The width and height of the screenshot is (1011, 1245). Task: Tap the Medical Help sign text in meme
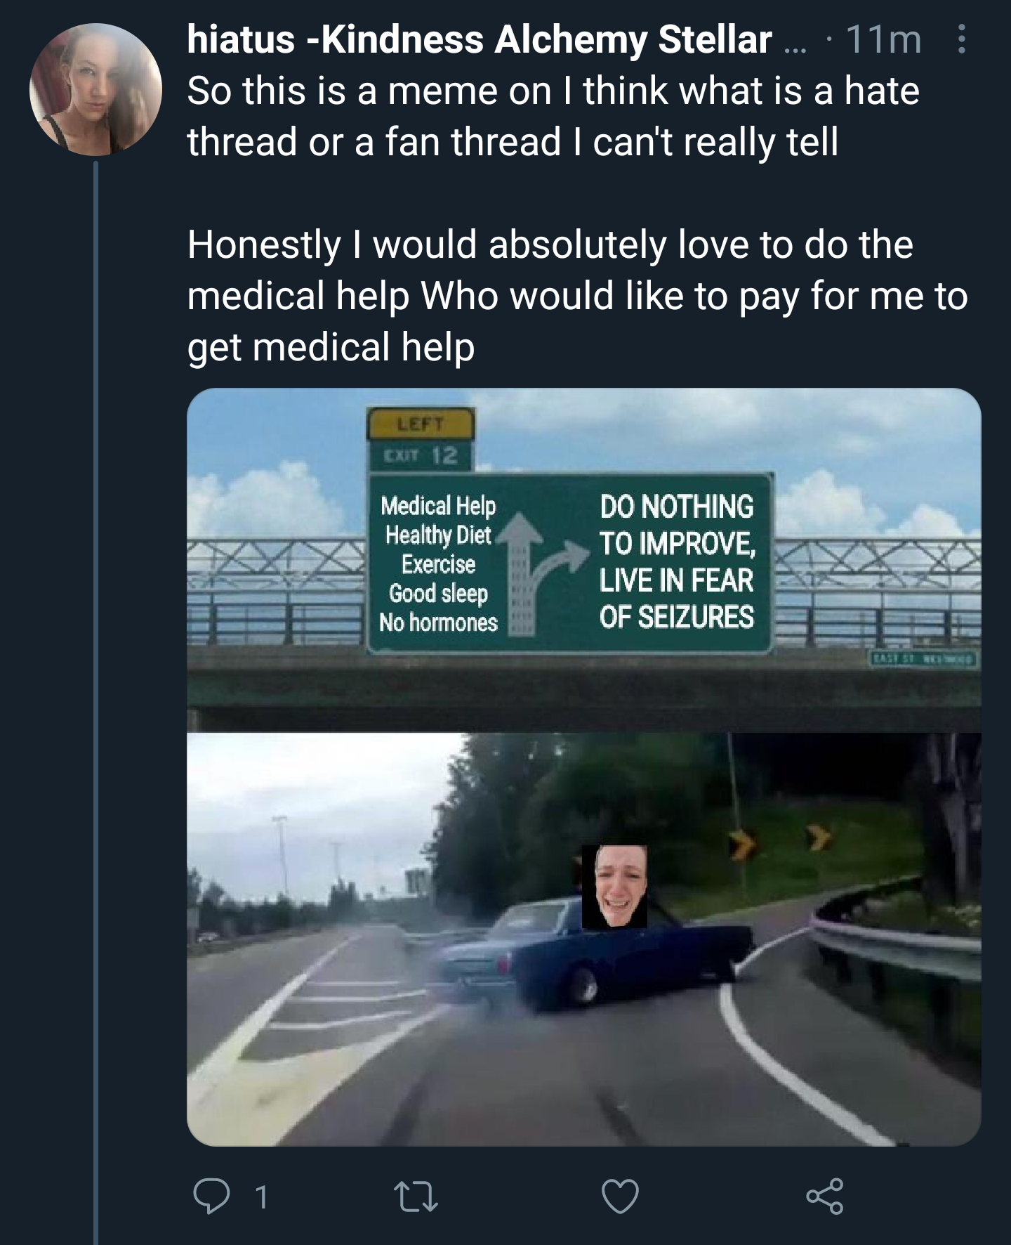point(438,505)
